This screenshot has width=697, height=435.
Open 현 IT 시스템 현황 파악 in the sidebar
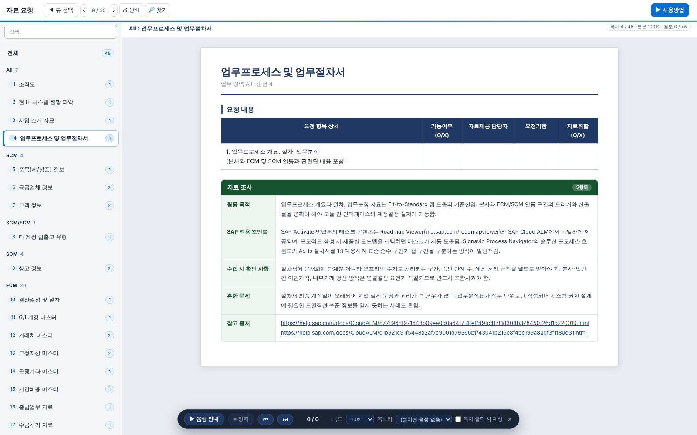coord(61,102)
